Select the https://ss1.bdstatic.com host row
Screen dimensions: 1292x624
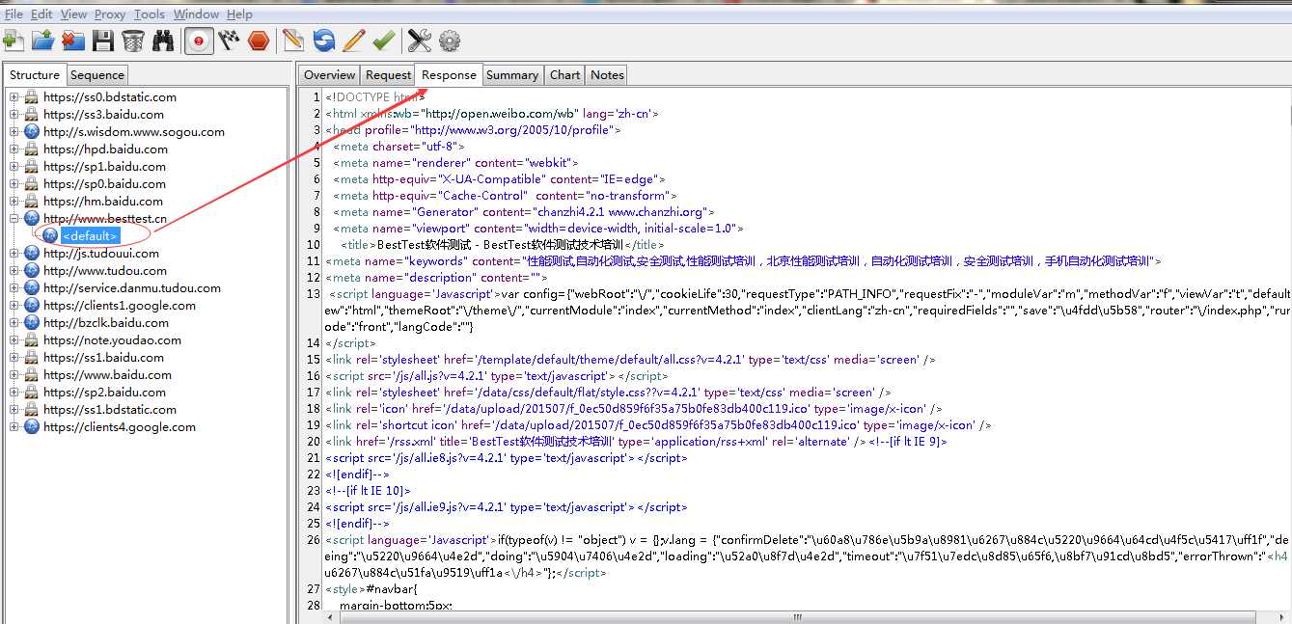click(x=110, y=410)
